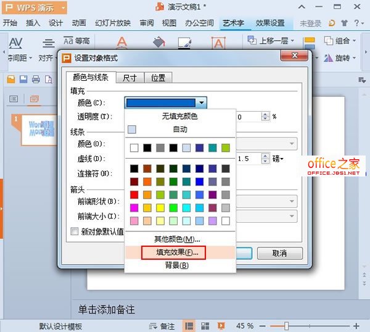Image resolution: width=370 pixels, height=332 pixels.
Task: Click the line weight 1.5 field
Action: coord(249,159)
